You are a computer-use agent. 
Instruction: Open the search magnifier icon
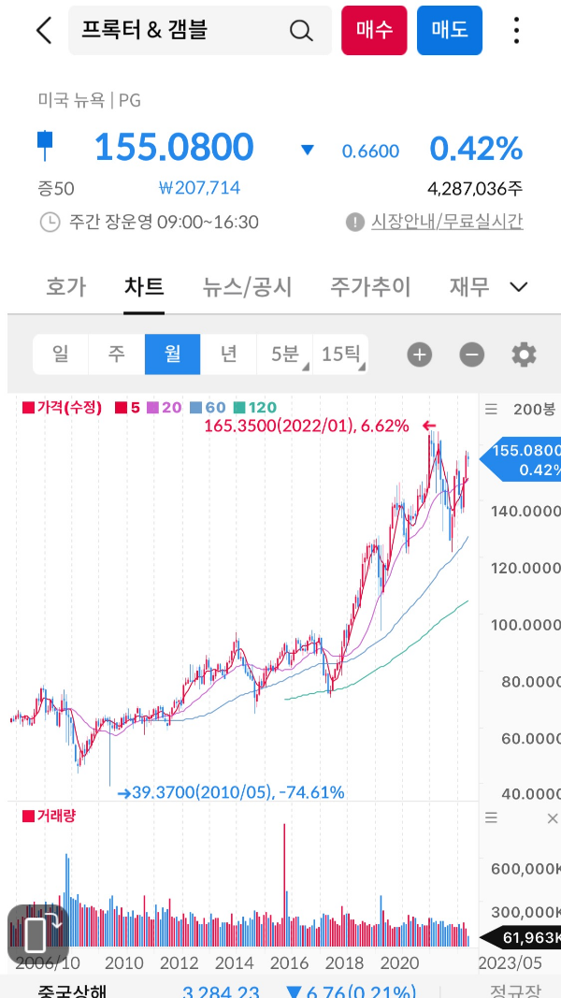point(301,30)
